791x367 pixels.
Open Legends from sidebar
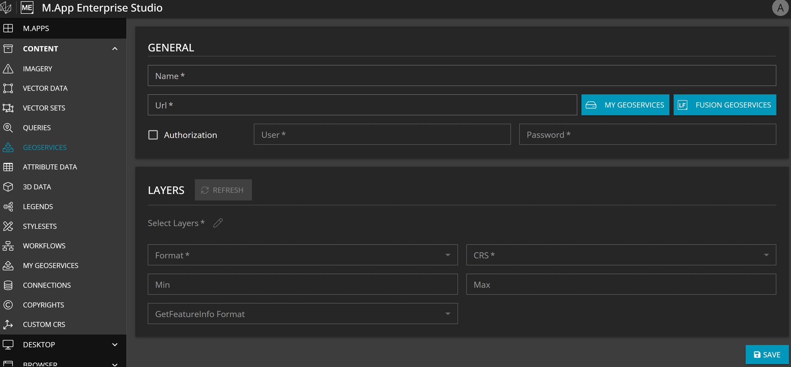(63, 206)
